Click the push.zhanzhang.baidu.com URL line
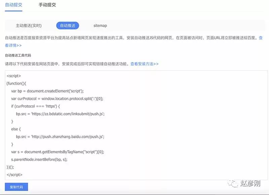Image resolution: width=269 pixels, height=195 pixels. (60, 137)
